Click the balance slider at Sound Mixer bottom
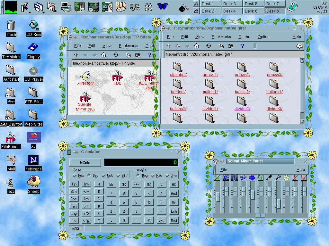The width and height of the screenshot is (329, 246). [x=260, y=215]
